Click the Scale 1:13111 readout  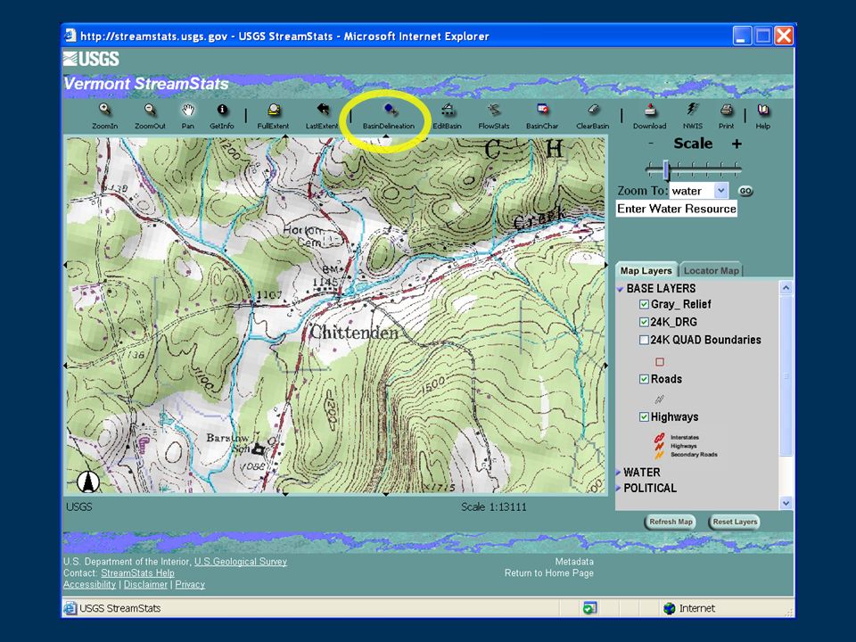point(493,507)
